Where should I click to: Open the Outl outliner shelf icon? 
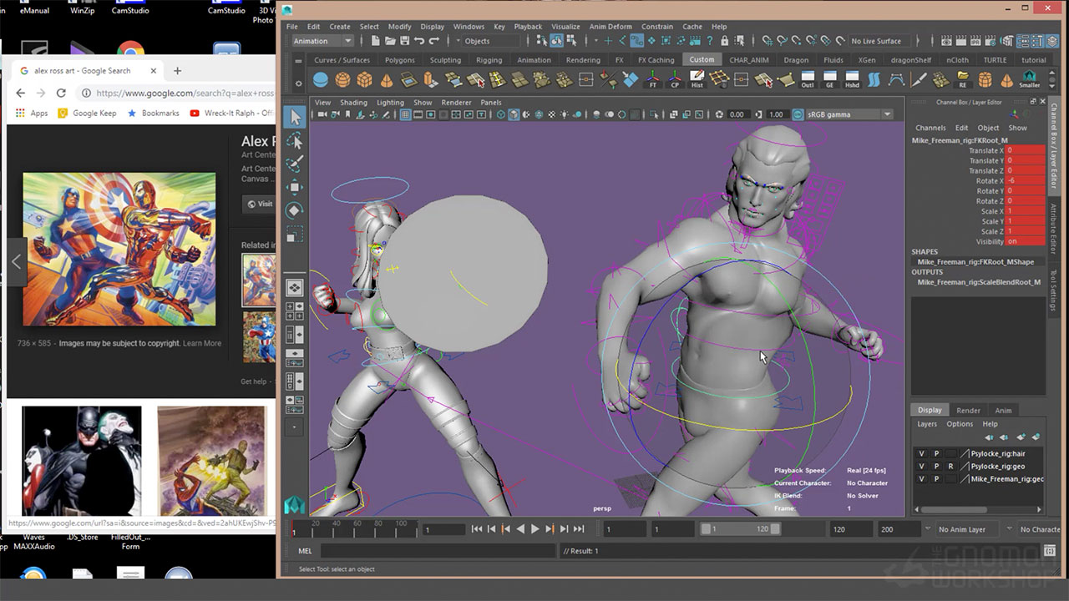(x=807, y=80)
